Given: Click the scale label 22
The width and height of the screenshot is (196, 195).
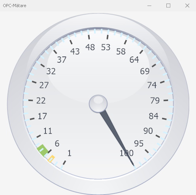Looking at the screenshot, I should coord(41,101).
